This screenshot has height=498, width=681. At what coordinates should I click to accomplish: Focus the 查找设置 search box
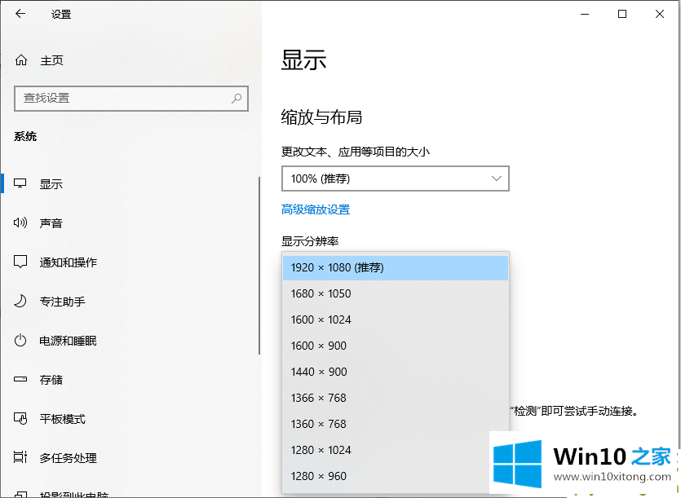[x=131, y=99]
